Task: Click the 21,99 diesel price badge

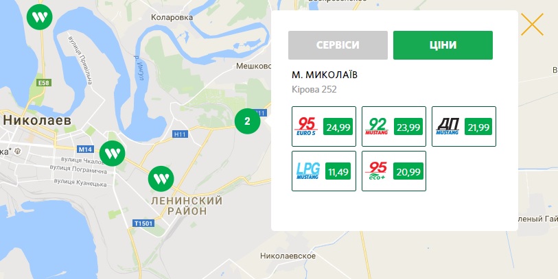Action: tap(478, 127)
